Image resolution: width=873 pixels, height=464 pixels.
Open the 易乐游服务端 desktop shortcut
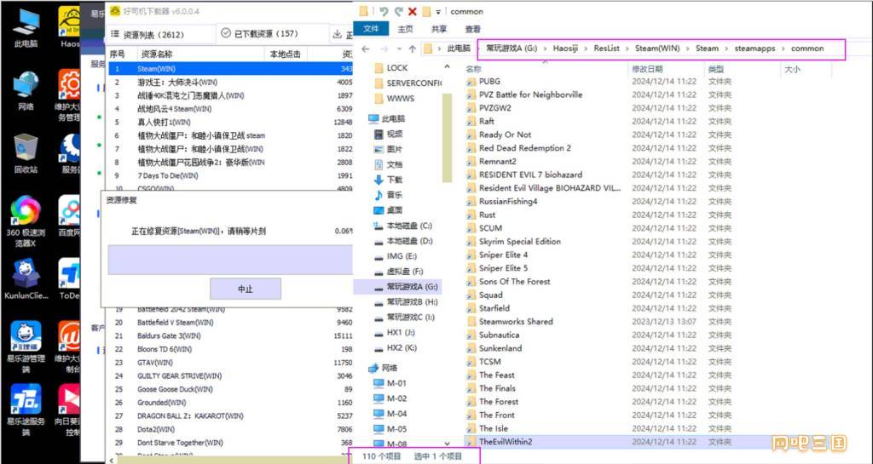point(26,410)
